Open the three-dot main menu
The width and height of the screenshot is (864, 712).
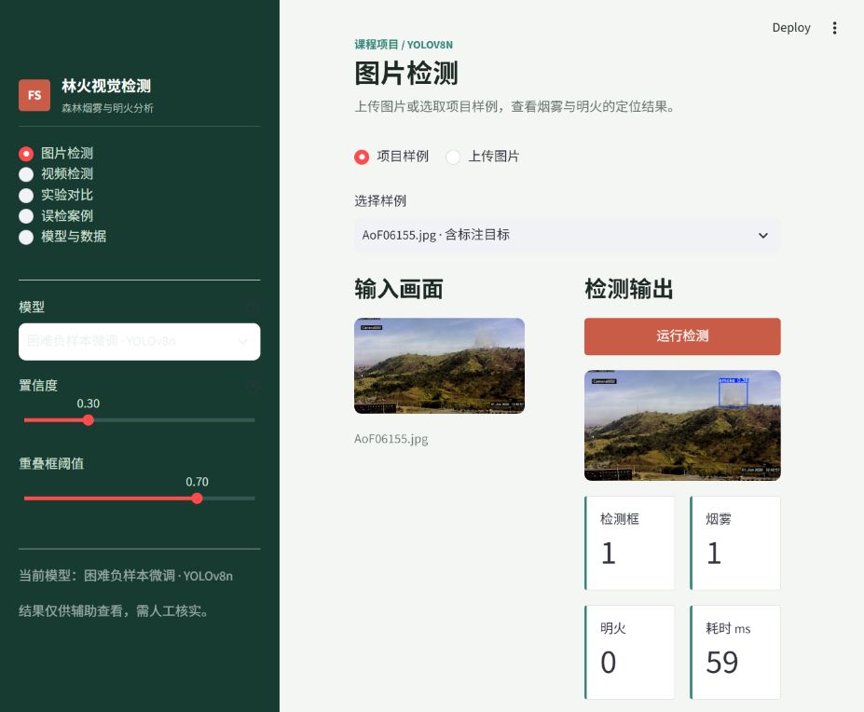click(834, 28)
